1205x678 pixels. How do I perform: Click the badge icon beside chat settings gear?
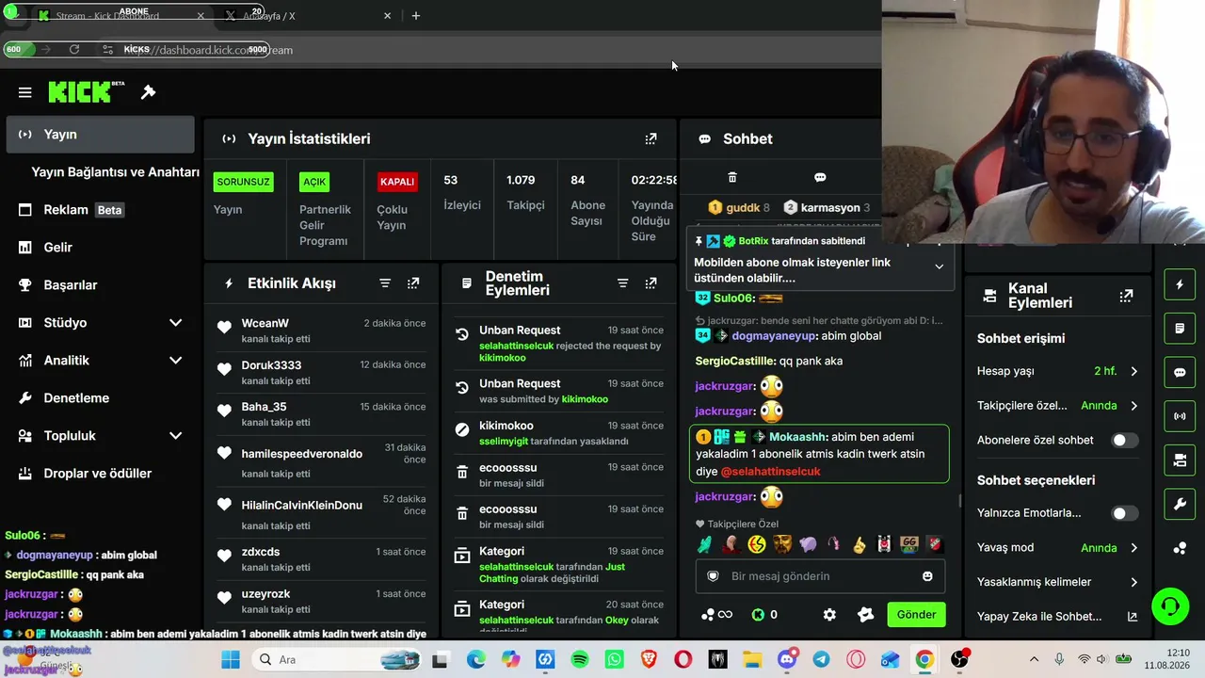[x=866, y=615]
